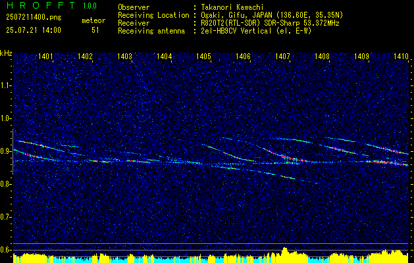The image size is (414, 263).
Task: Click the 0.8 kHz axis label
Action: click(x=5, y=184)
